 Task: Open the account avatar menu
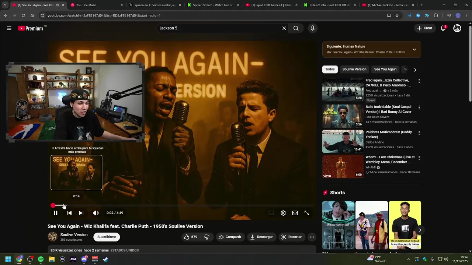click(457, 28)
